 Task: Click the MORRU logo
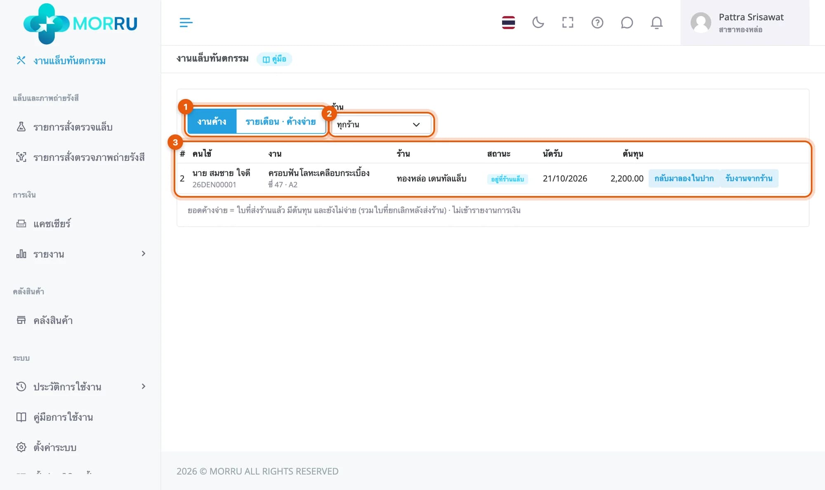coord(80,24)
